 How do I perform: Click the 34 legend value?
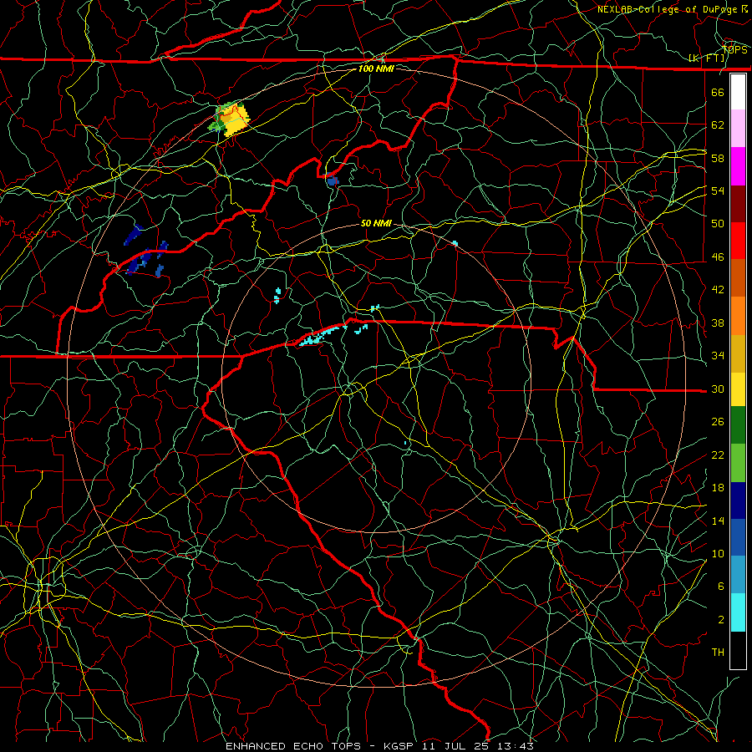(718, 356)
